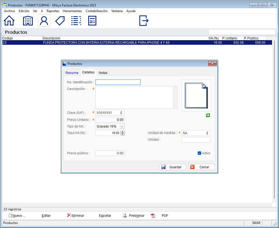Open the Archivo menu
The width and height of the screenshot is (279, 228).
(9, 11)
